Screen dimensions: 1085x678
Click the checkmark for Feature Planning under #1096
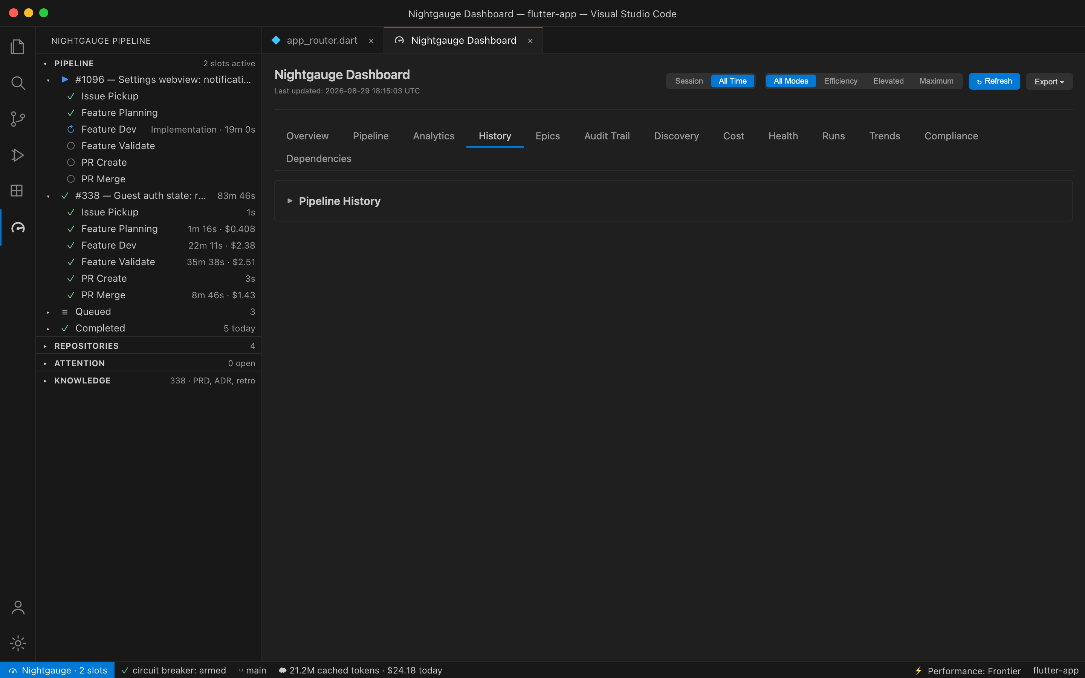[x=71, y=113]
